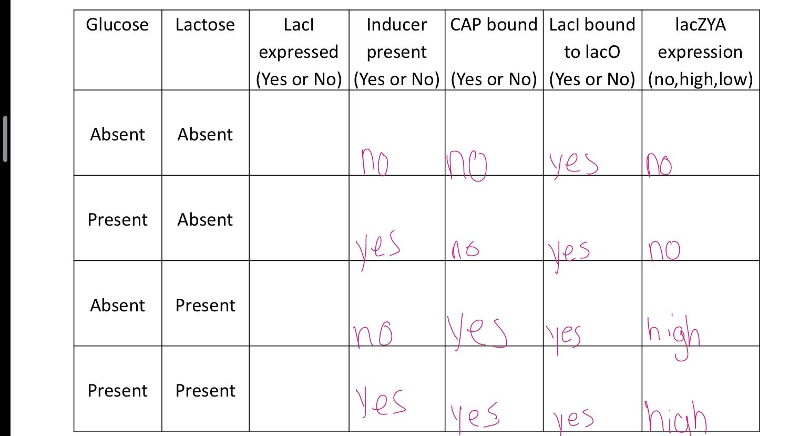Click empty LacI expressed cell in last row
Image resolution: width=799 pixels, height=436 pixels.
point(299,389)
